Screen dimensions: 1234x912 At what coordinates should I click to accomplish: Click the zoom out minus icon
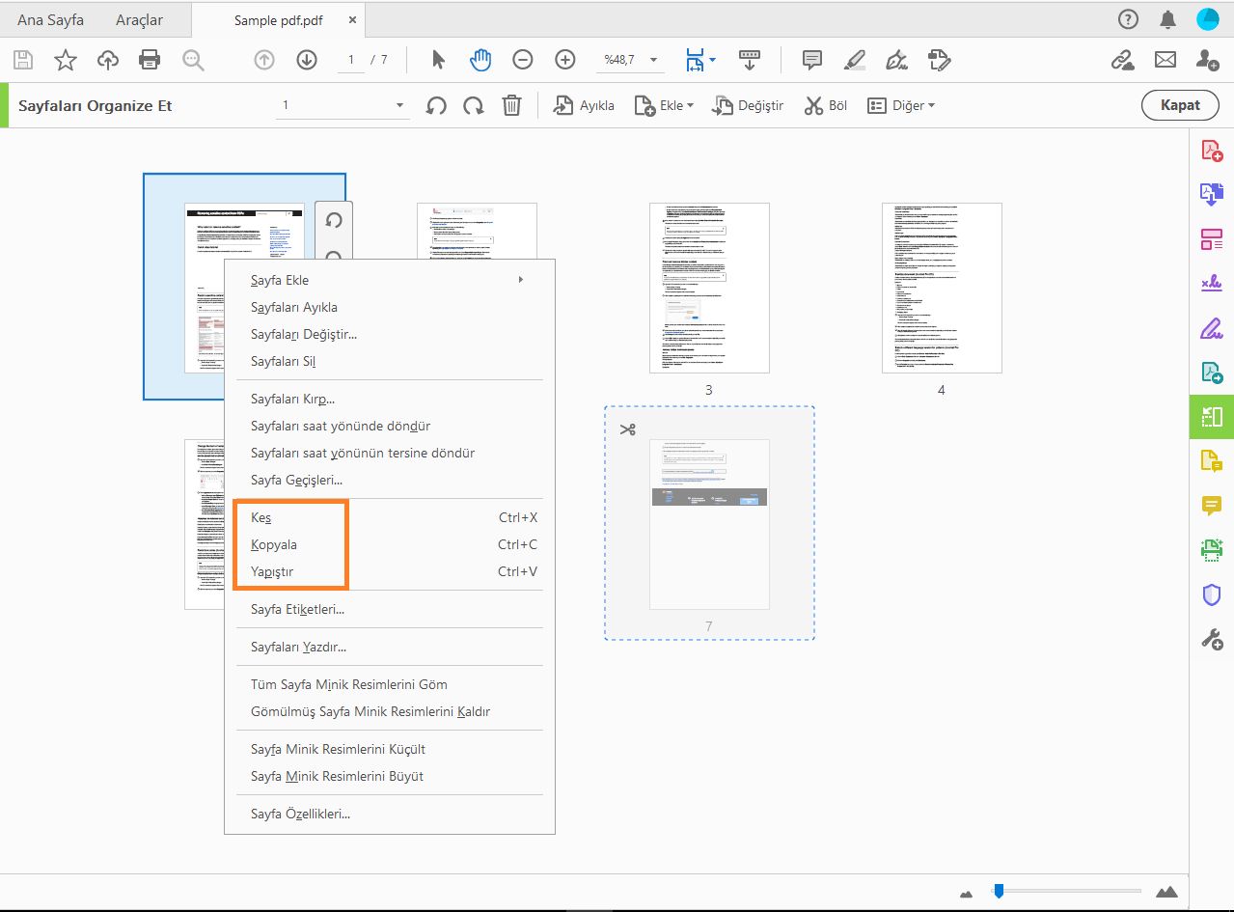pyautogui.click(x=523, y=60)
